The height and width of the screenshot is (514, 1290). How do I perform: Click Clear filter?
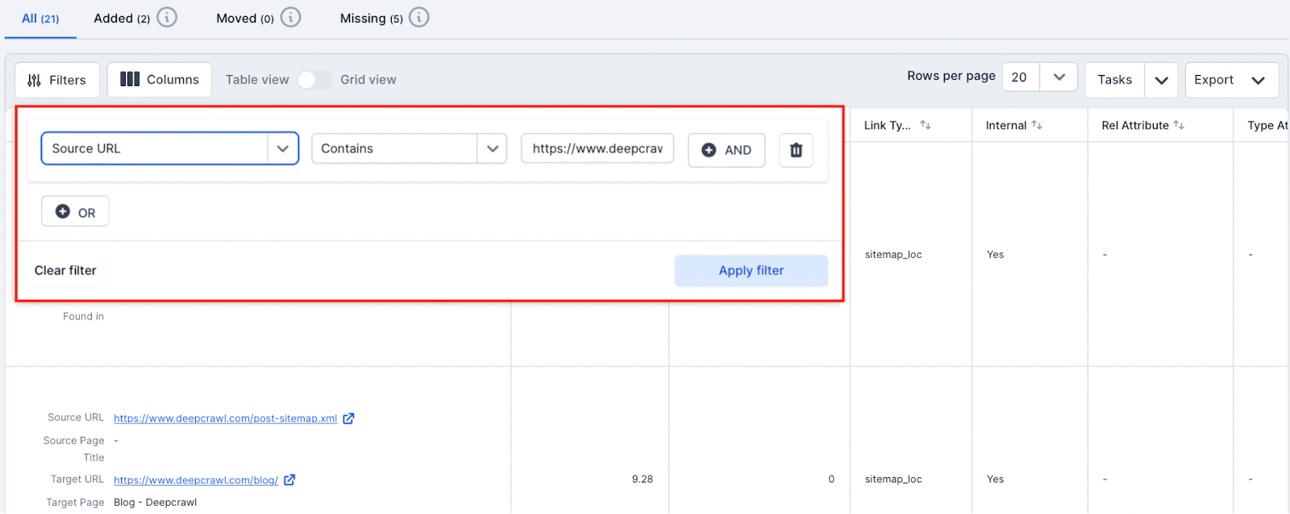(65, 271)
